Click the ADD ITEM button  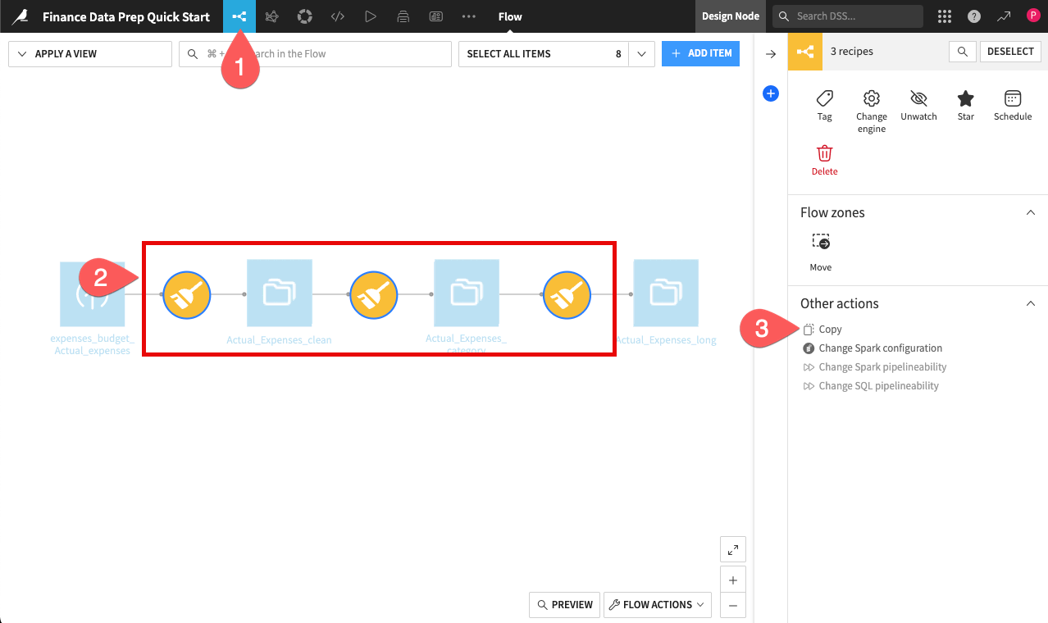(x=700, y=53)
